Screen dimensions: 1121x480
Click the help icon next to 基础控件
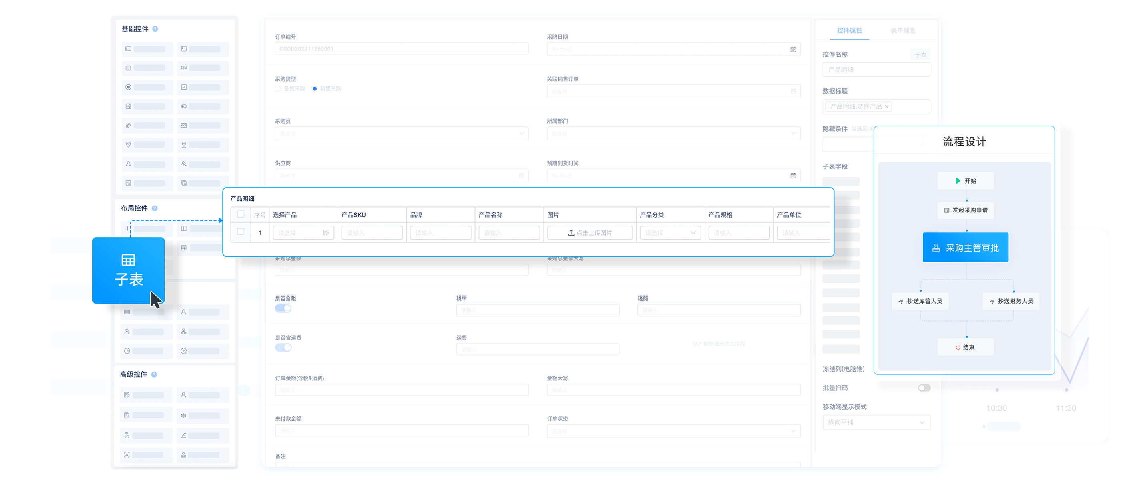pos(155,29)
